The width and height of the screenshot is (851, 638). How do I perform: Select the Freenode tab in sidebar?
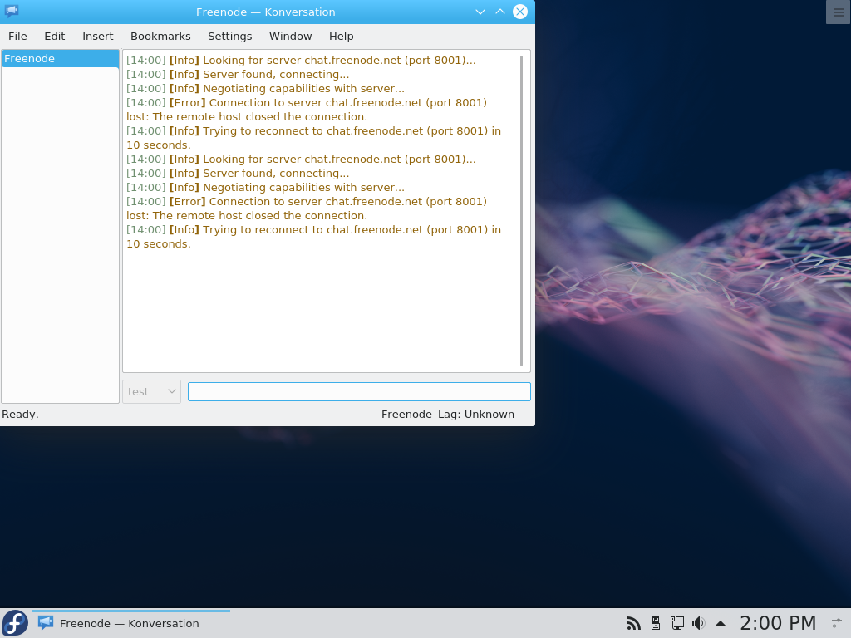pyautogui.click(x=60, y=59)
